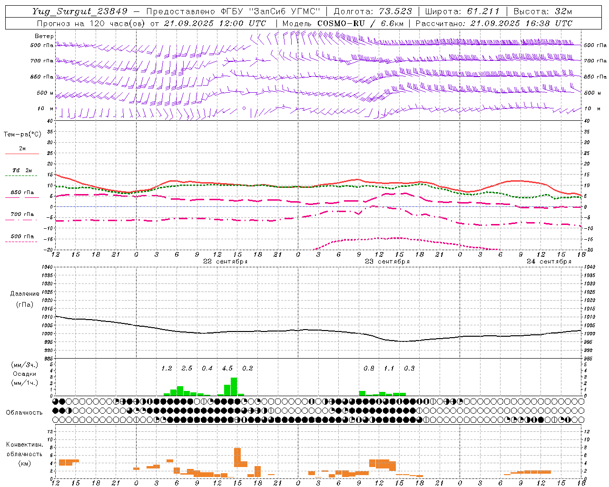Viewport: 609px width, 487px height.
Task: Click the 'Облачность' label beside cloud circles
Action: 24,412
